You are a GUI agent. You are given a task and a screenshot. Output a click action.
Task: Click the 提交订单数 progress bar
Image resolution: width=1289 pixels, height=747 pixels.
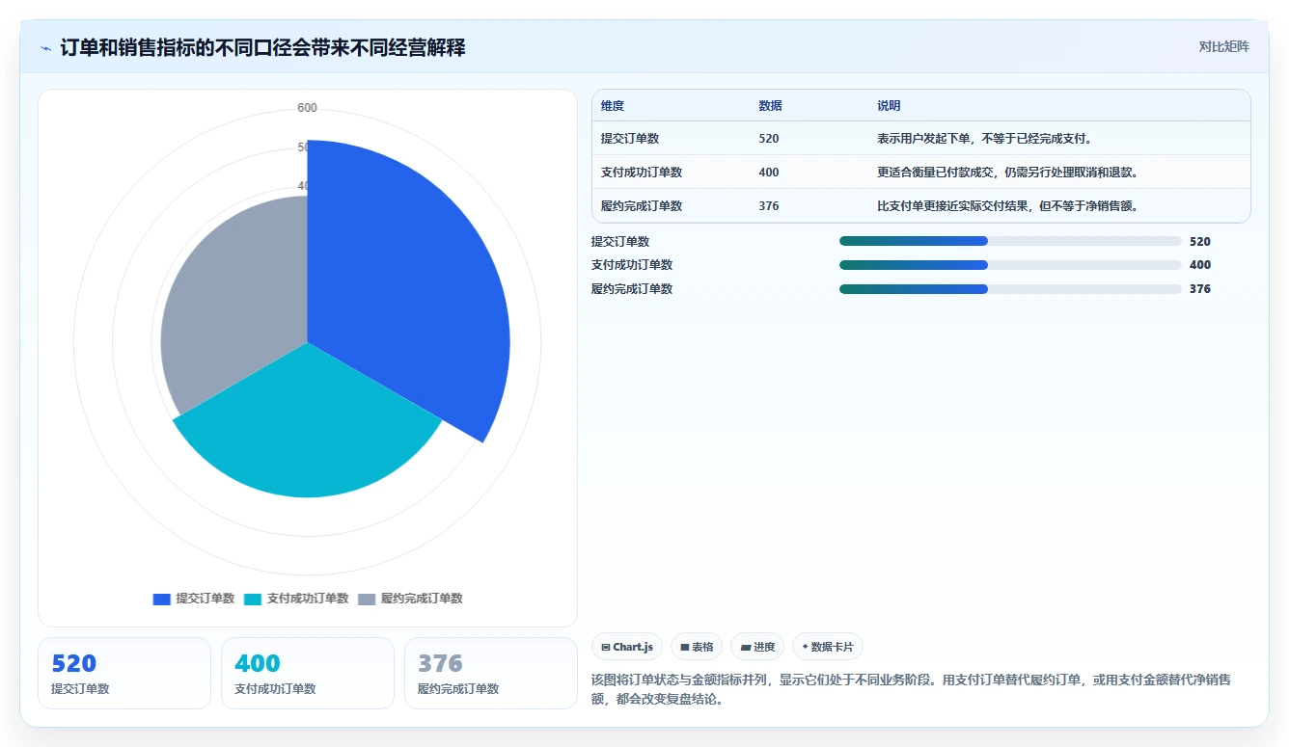[1010, 241]
